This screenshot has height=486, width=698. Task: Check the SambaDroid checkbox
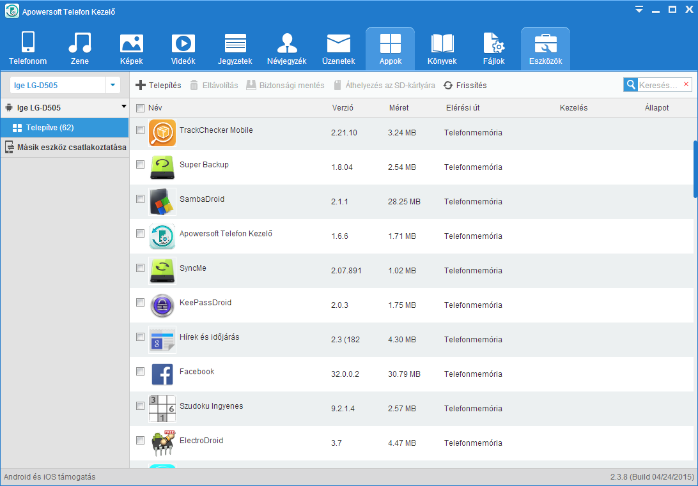tap(140, 199)
